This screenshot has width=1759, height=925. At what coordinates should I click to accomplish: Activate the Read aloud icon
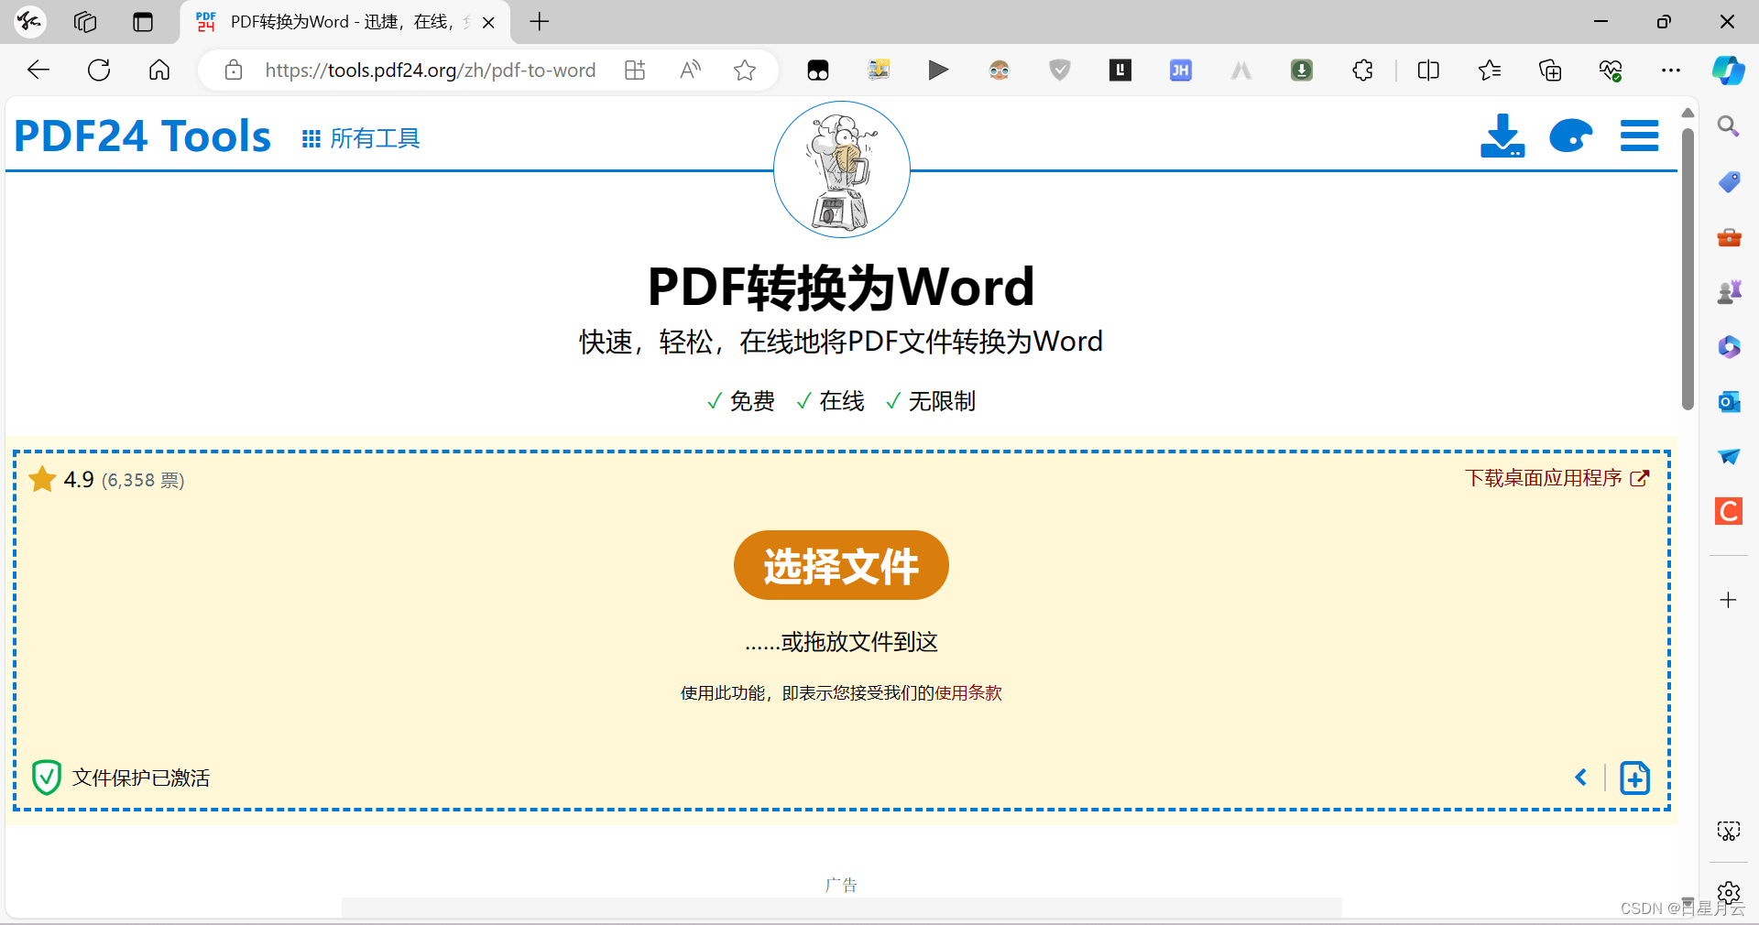pyautogui.click(x=690, y=71)
